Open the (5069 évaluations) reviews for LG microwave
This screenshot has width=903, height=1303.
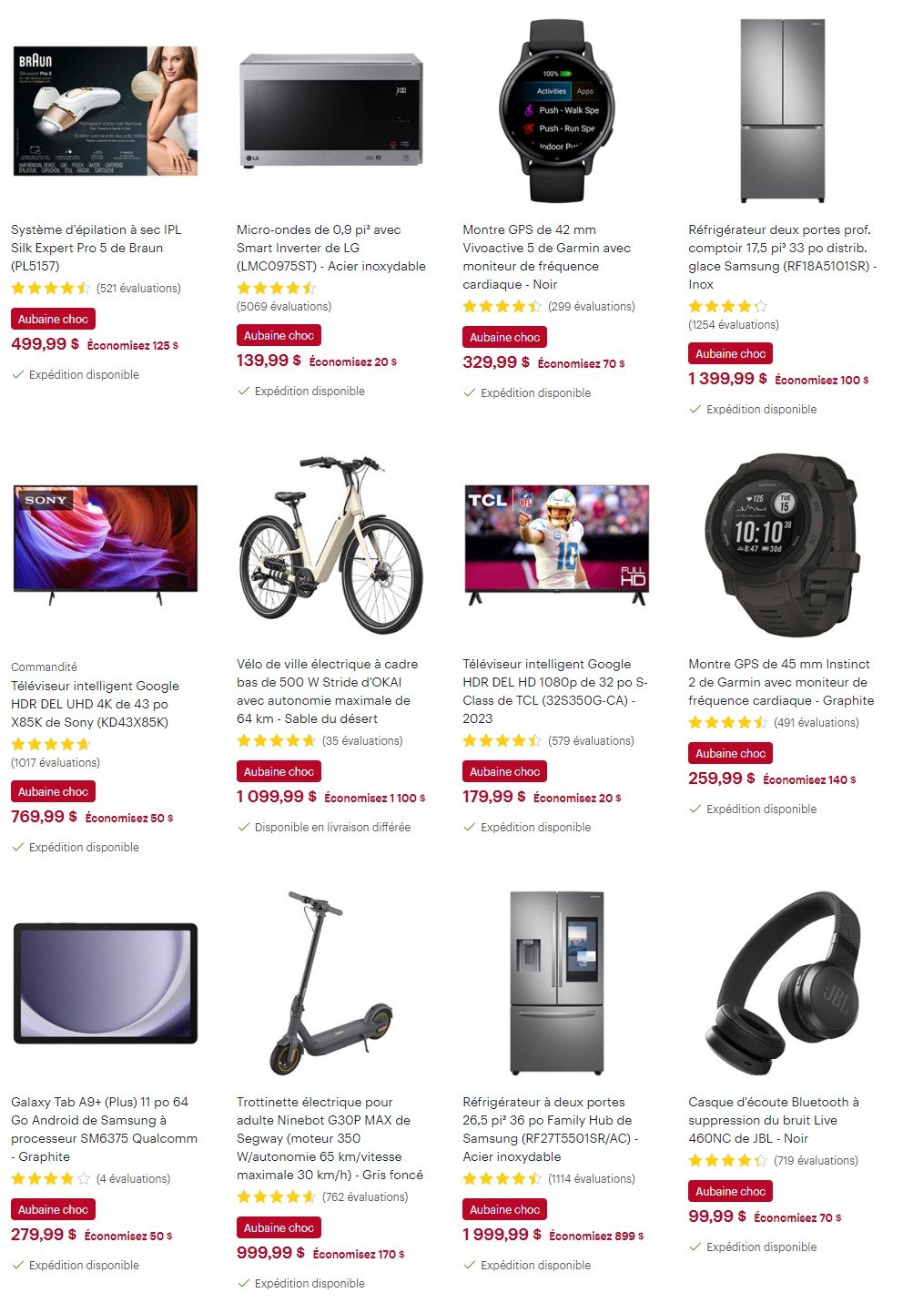coord(284,306)
